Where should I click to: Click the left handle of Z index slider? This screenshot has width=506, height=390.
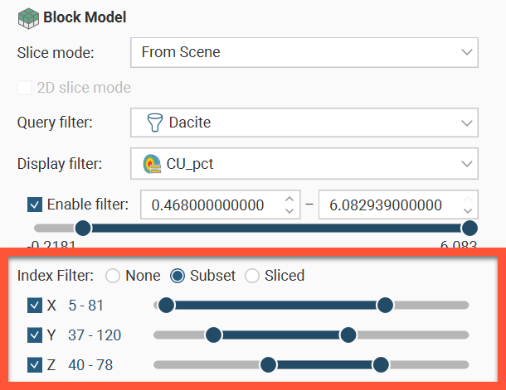268,364
